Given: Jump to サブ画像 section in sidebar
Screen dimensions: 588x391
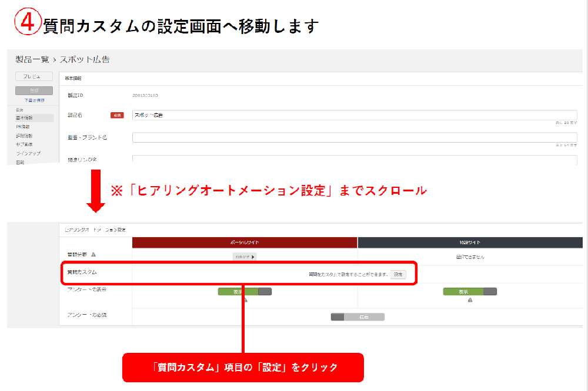Looking at the screenshot, I should coord(24,144).
